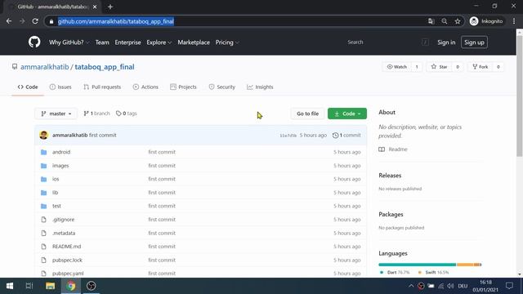The image size is (523, 294).
Task: Open Task View in taskbar
Action: tap(29, 286)
